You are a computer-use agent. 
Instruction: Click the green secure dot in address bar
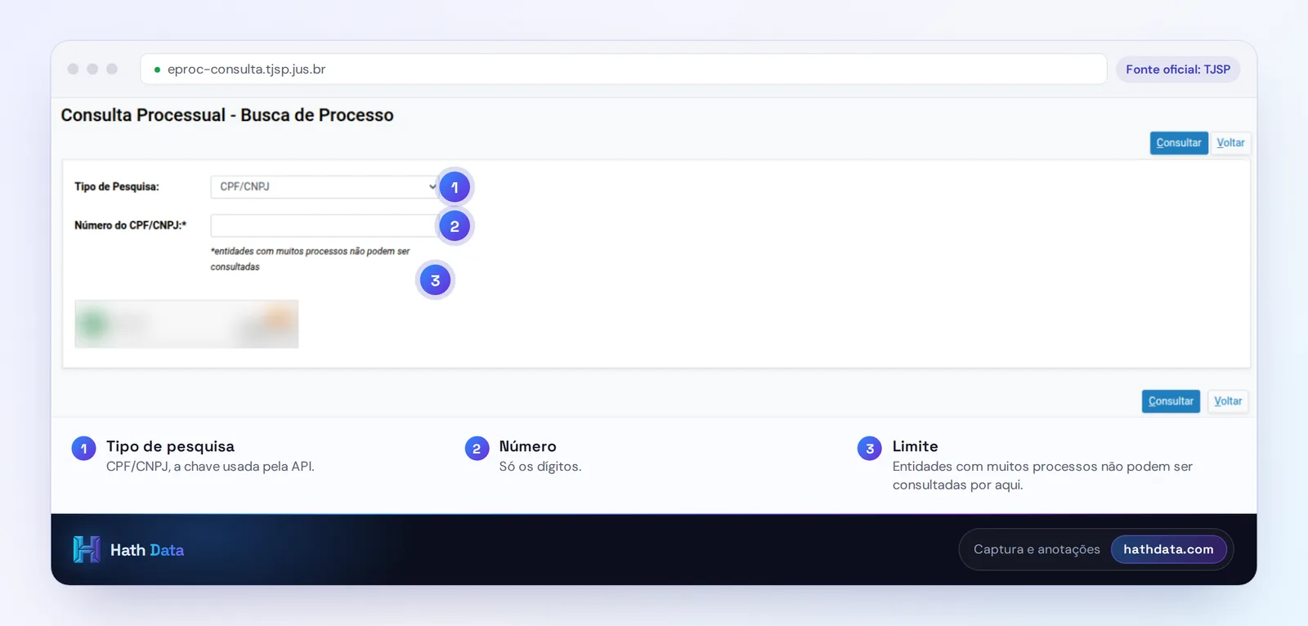157,69
